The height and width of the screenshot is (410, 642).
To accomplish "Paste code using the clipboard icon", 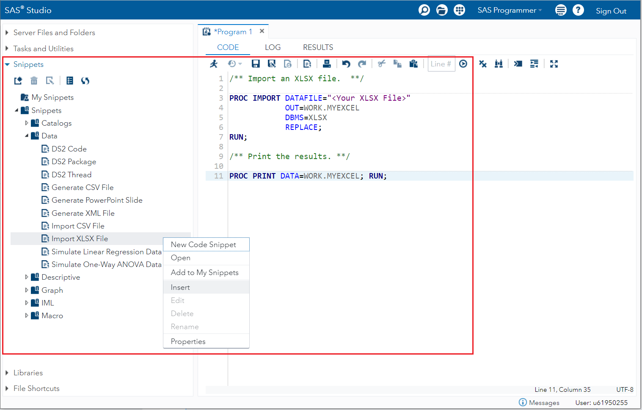I will click(x=413, y=64).
